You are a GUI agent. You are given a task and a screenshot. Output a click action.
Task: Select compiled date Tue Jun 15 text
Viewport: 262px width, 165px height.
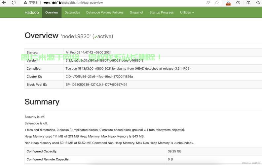pyautogui.click(x=128, y=68)
